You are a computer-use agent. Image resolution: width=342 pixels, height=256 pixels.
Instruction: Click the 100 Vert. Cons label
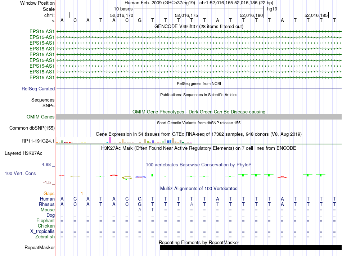click(20, 173)
